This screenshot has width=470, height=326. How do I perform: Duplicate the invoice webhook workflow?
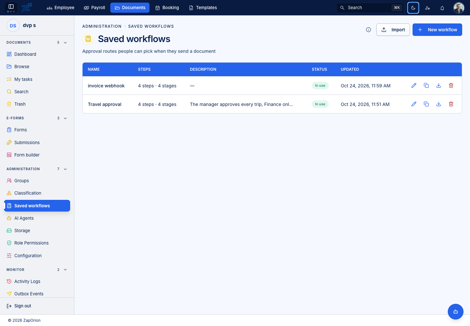coord(426,85)
